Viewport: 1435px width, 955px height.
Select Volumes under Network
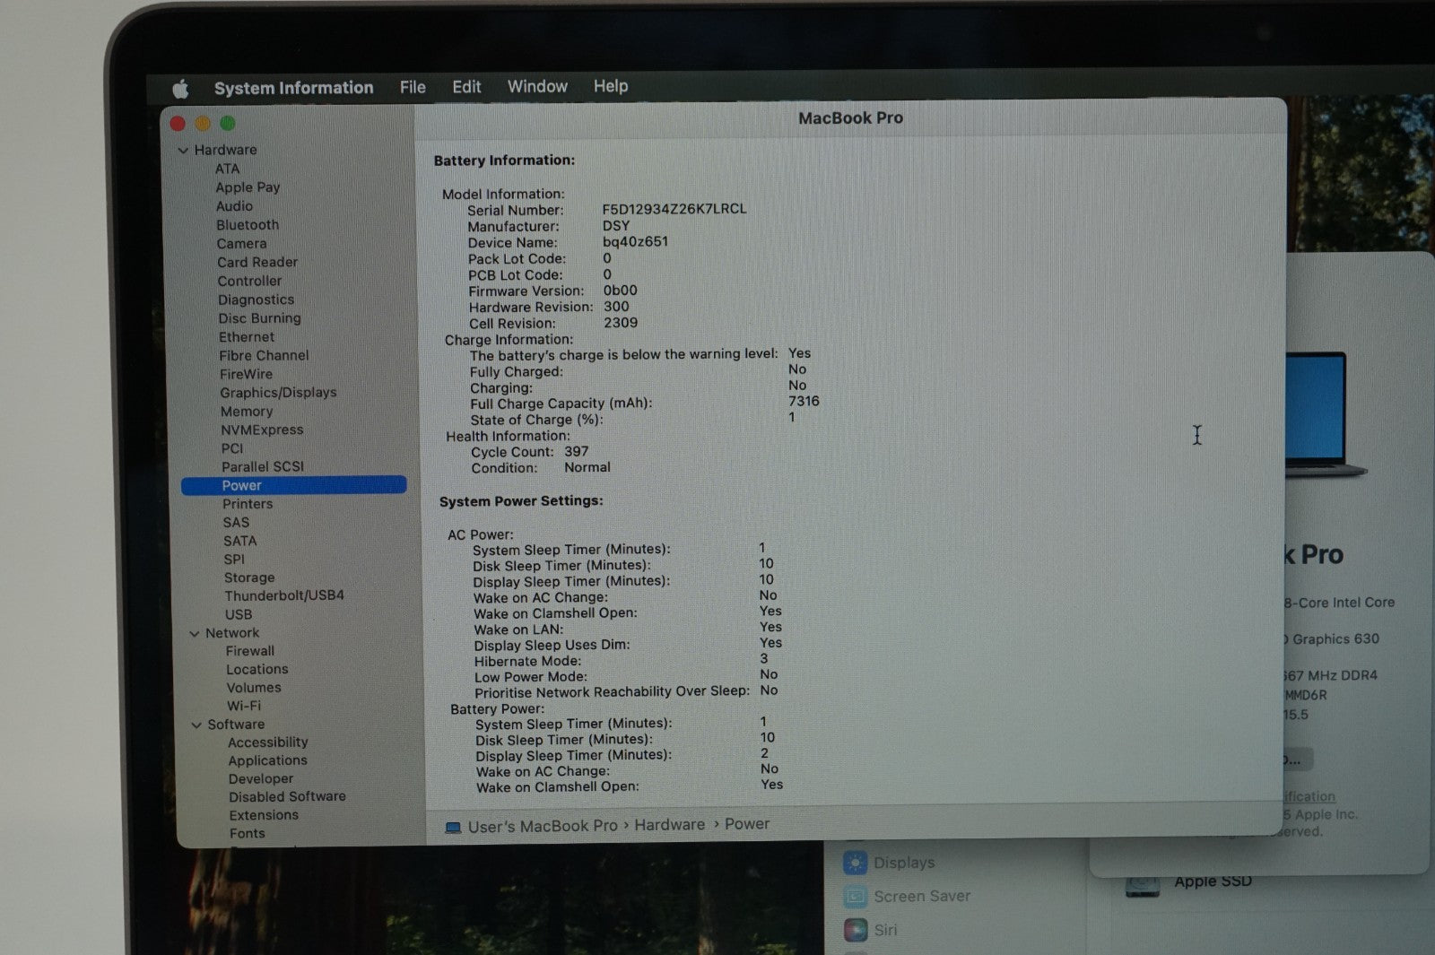(x=254, y=688)
